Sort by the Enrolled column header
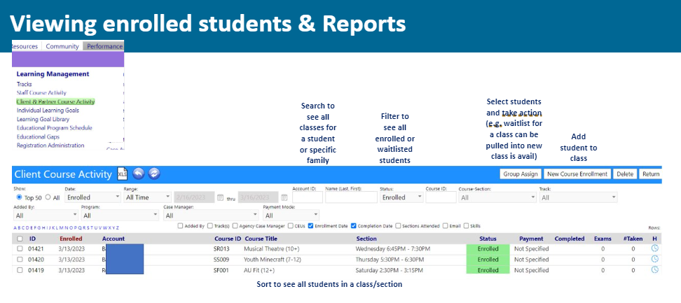The image size is (681, 303). [x=71, y=239]
